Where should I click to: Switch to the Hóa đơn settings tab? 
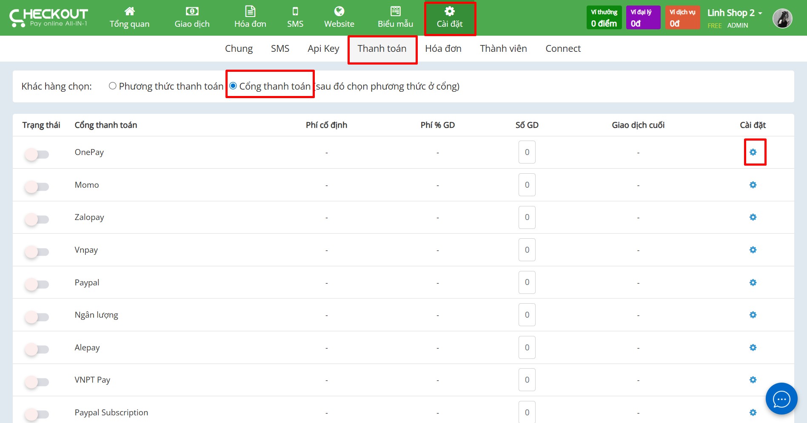(443, 48)
